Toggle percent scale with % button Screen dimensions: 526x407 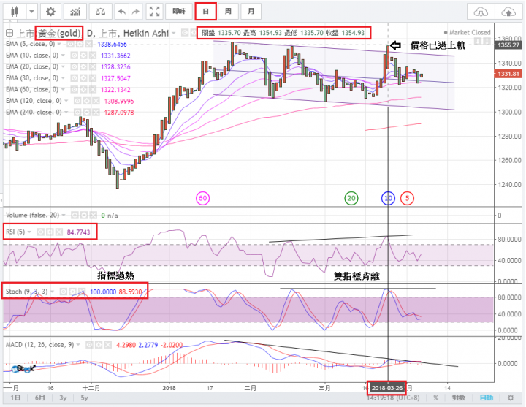tap(435, 398)
